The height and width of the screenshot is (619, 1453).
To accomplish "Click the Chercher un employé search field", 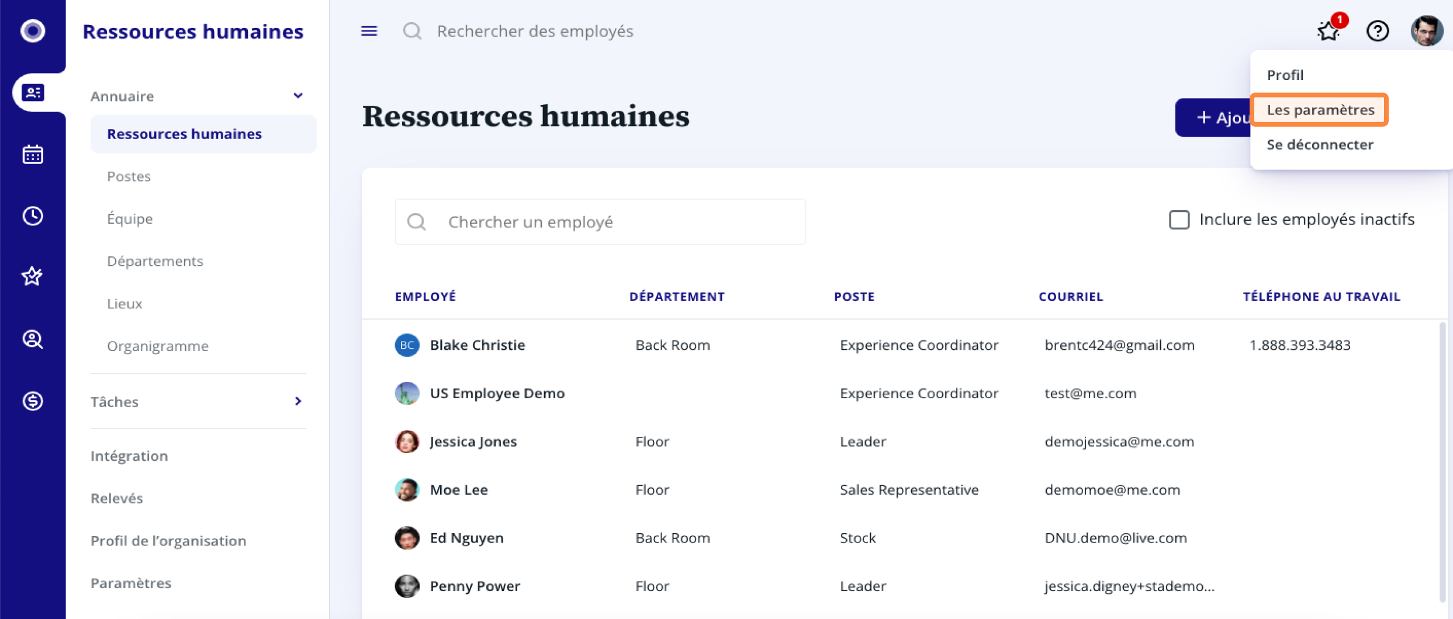I will click(600, 222).
